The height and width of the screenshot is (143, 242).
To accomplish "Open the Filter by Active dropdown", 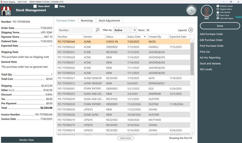I will point(125,30).
